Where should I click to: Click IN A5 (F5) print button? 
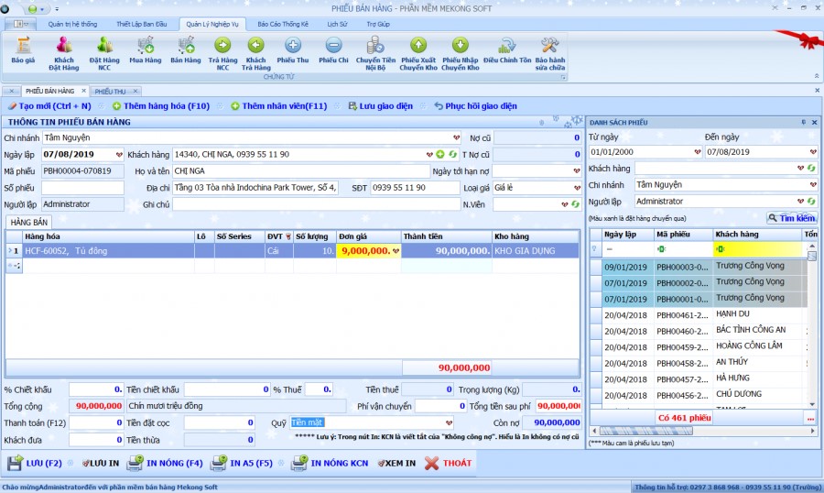tap(242, 463)
